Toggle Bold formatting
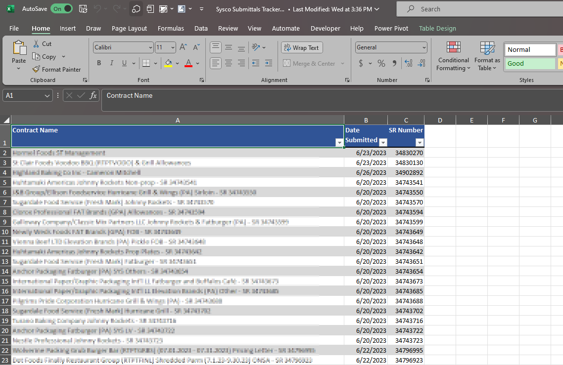The image size is (563, 365). click(x=99, y=63)
